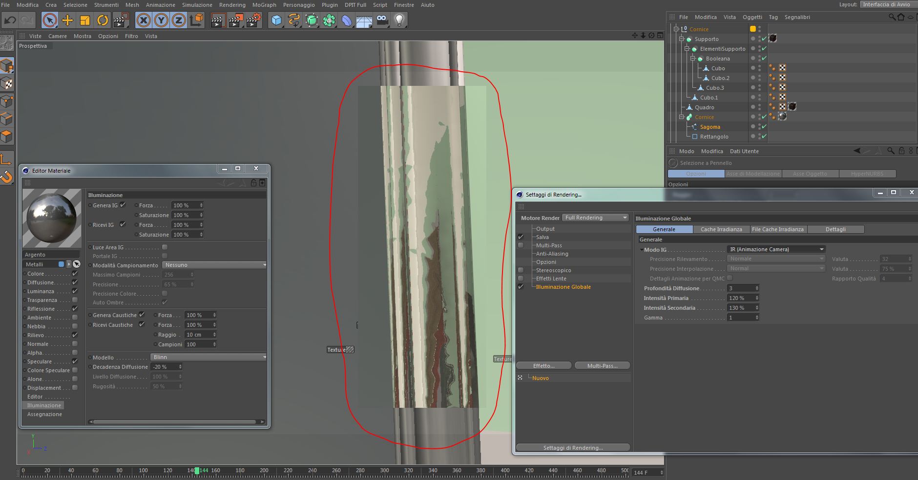
Task: Disable the Riflessione channel
Action: point(75,309)
